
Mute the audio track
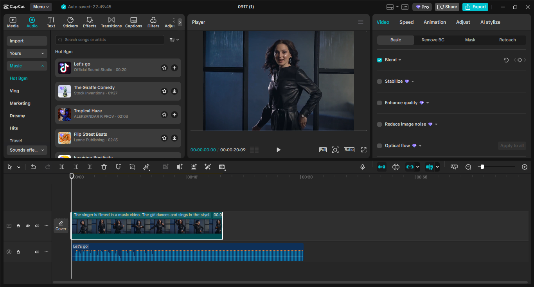[37, 252]
